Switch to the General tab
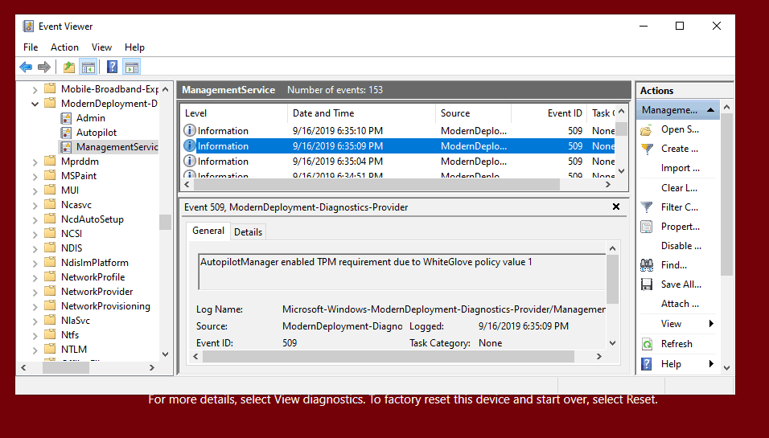769x438 pixels. pyautogui.click(x=208, y=231)
